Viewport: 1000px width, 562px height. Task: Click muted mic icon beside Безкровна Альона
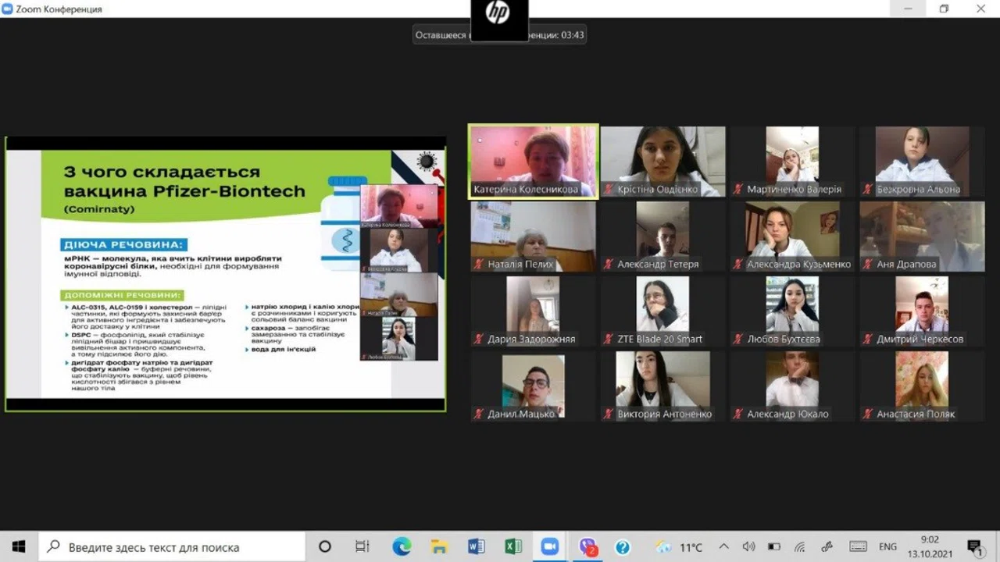[x=868, y=190]
